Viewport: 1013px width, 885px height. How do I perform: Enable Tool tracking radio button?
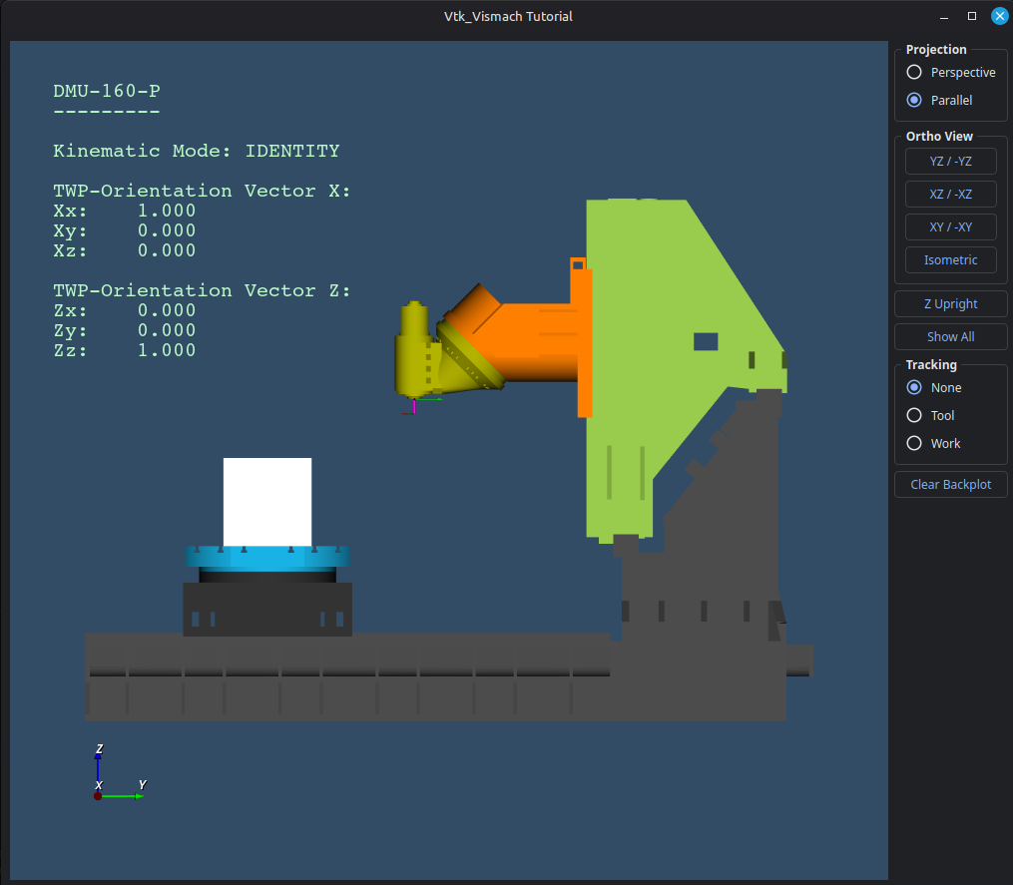tap(914, 416)
